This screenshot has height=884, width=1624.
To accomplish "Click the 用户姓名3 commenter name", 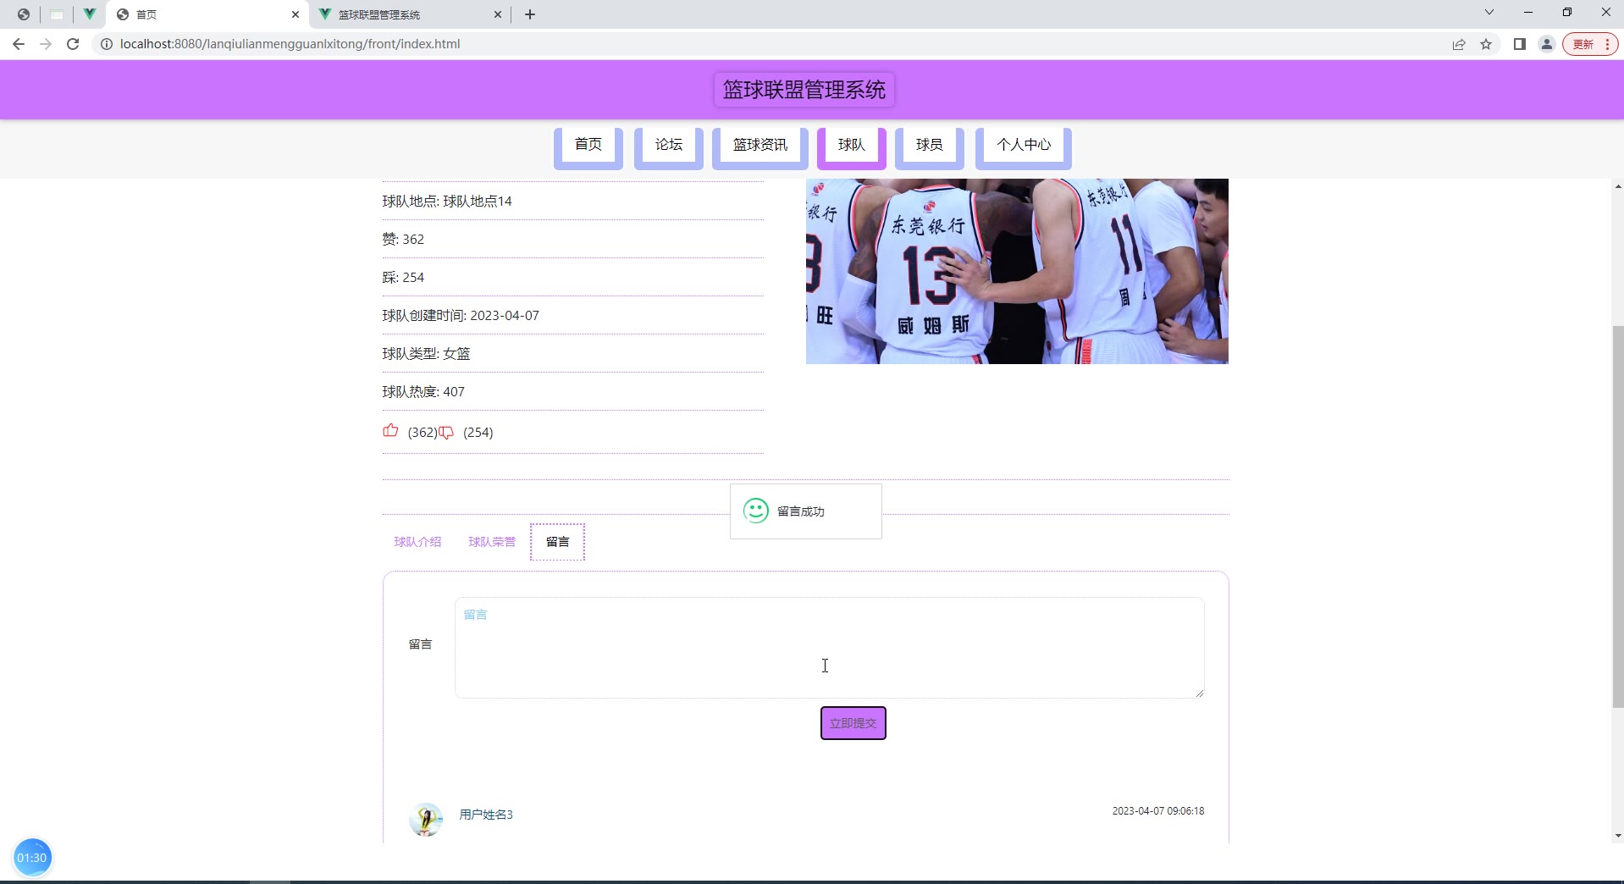I will 486,815.
